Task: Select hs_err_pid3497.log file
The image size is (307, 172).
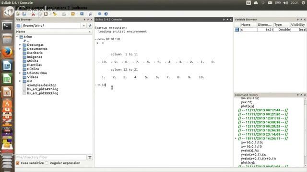Action: coord(43,89)
